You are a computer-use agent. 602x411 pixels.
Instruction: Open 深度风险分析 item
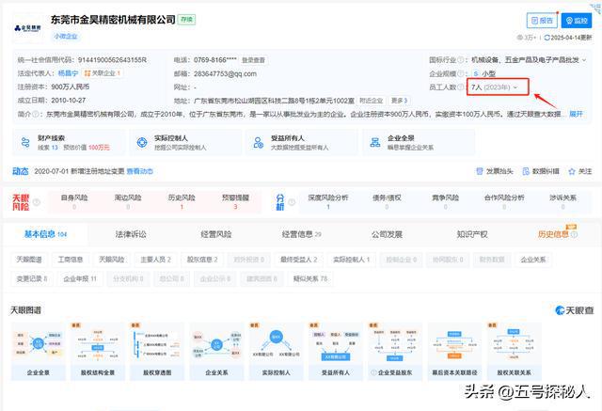328,202
